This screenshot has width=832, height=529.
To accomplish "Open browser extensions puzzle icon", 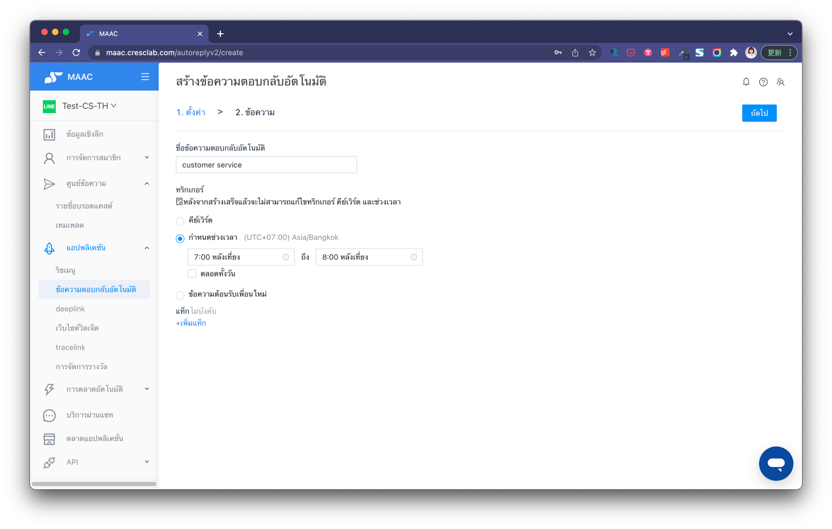I will point(734,53).
